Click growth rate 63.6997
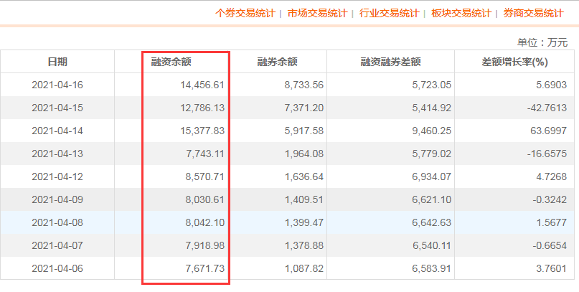 click(550, 131)
